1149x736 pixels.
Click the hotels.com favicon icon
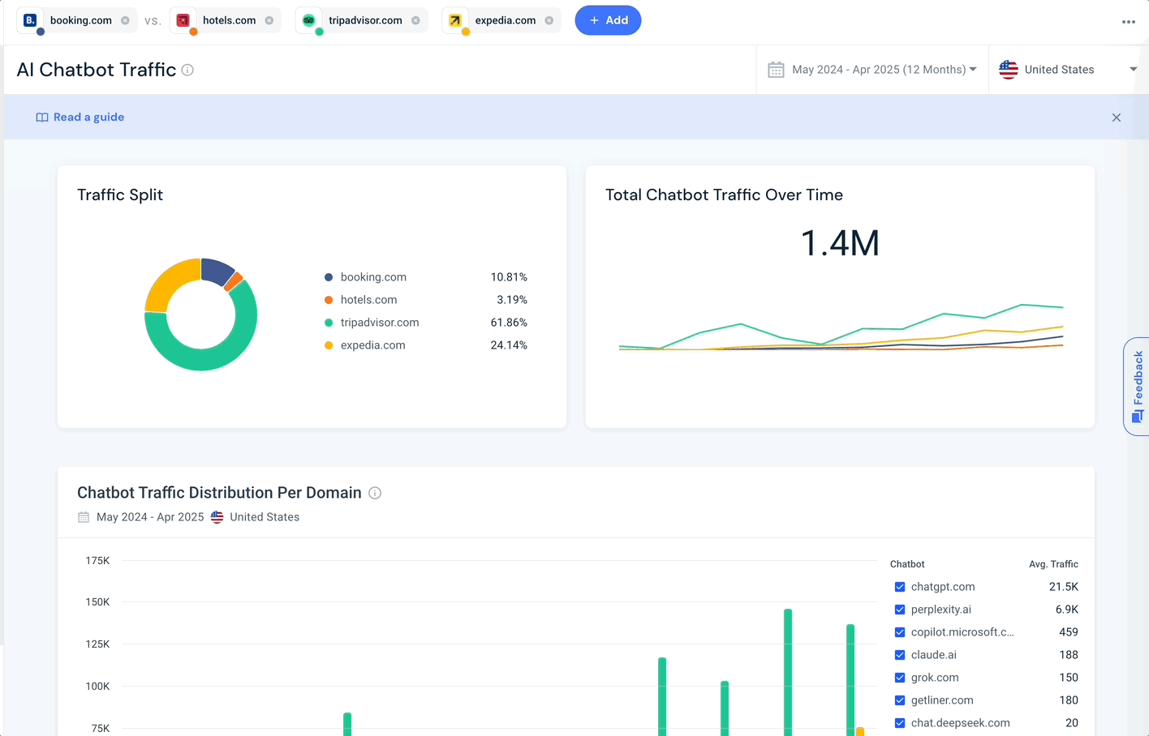coord(183,20)
